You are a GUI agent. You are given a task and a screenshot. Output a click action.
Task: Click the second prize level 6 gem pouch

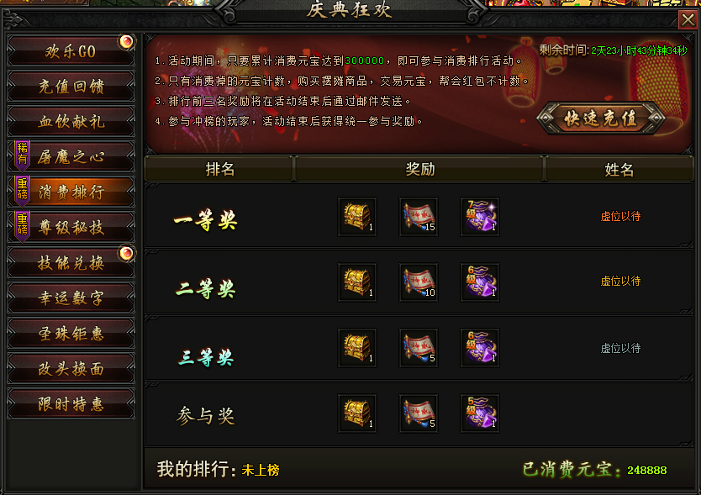(480, 282)
